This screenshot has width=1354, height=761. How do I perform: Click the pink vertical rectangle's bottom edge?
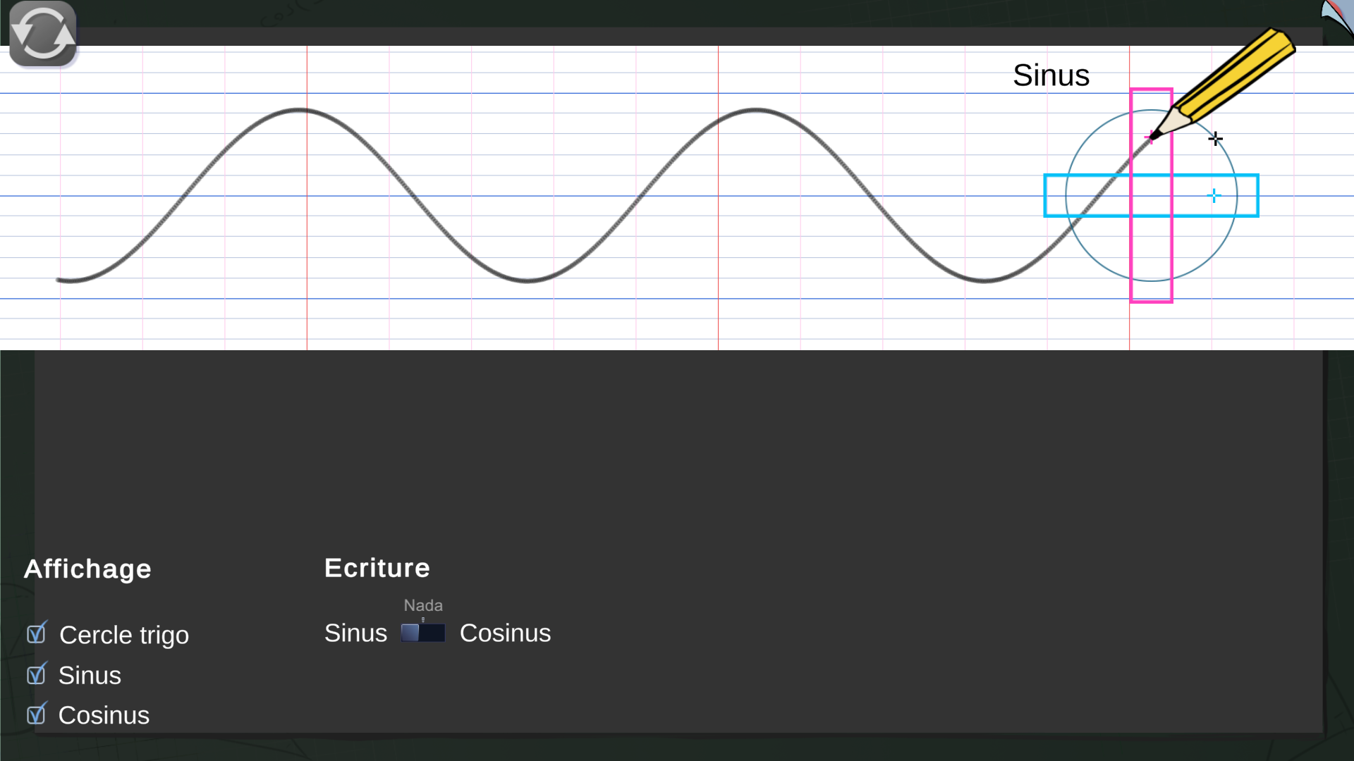pyautogui.click(x=1151, y=302)
